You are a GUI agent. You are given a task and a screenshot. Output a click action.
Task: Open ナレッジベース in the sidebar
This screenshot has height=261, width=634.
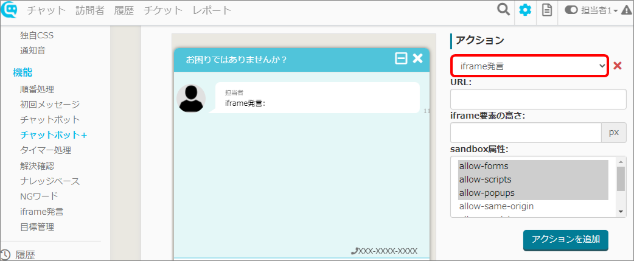(x=50, y=181)
